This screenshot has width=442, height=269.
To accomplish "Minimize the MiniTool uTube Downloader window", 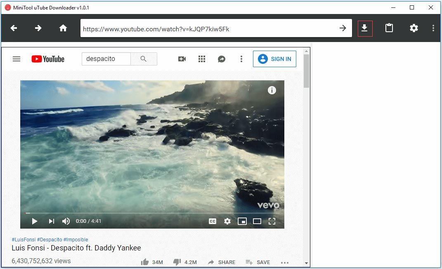I will pyautogui.click(x=393, y=7).
